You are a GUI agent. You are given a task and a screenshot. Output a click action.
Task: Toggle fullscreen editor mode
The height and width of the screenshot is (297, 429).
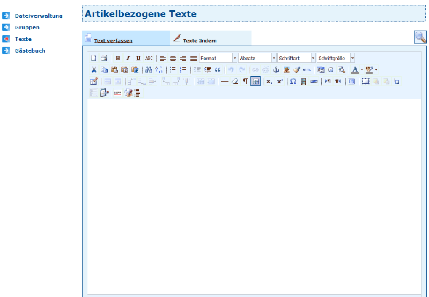352,82
